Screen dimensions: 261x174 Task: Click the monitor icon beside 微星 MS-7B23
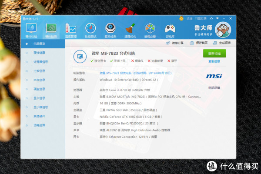[x=80, y=57]
